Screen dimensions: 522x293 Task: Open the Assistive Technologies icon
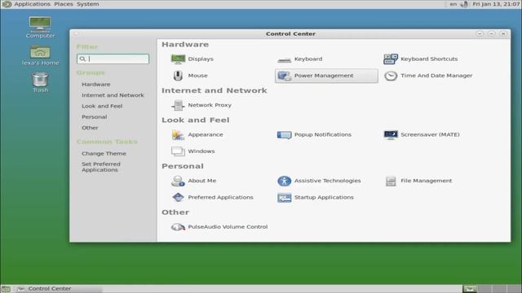click(x=284, y=181)
